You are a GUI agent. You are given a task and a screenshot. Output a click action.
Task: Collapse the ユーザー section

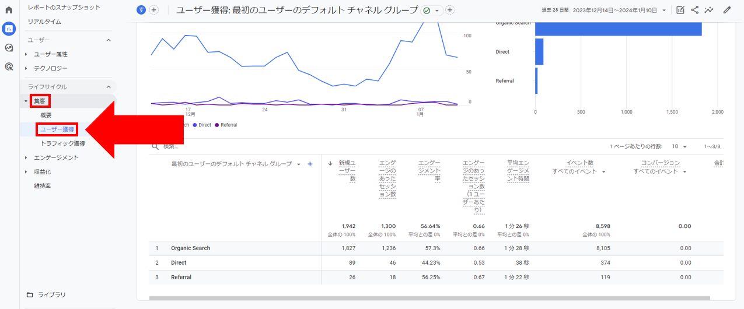[x=108, y=40]
